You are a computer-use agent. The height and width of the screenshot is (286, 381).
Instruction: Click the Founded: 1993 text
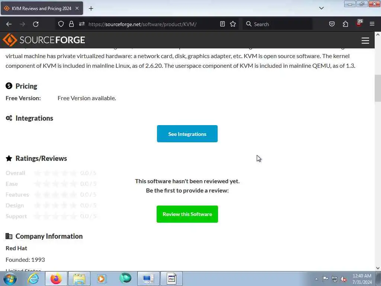tap(25, 260)
